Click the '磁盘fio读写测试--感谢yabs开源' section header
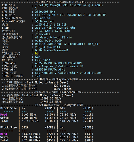This screenshot has height=142, width=134. tap(59, 105)
